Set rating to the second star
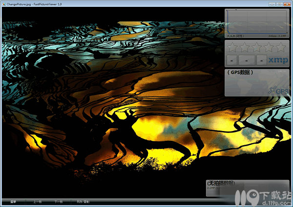Screen dimensions: 293x207 245,47
